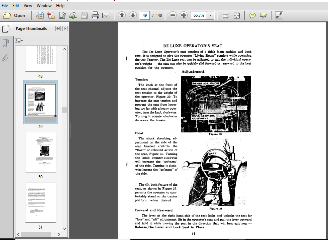Click the "Tension" section heading
The width and height of the screenshot is (328, 240).
click(x=141, y=79)
